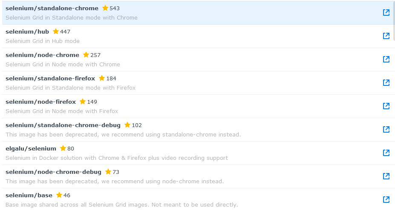
Task: Select the selenium/node-firefox image name
Action: tap(40, 102)
